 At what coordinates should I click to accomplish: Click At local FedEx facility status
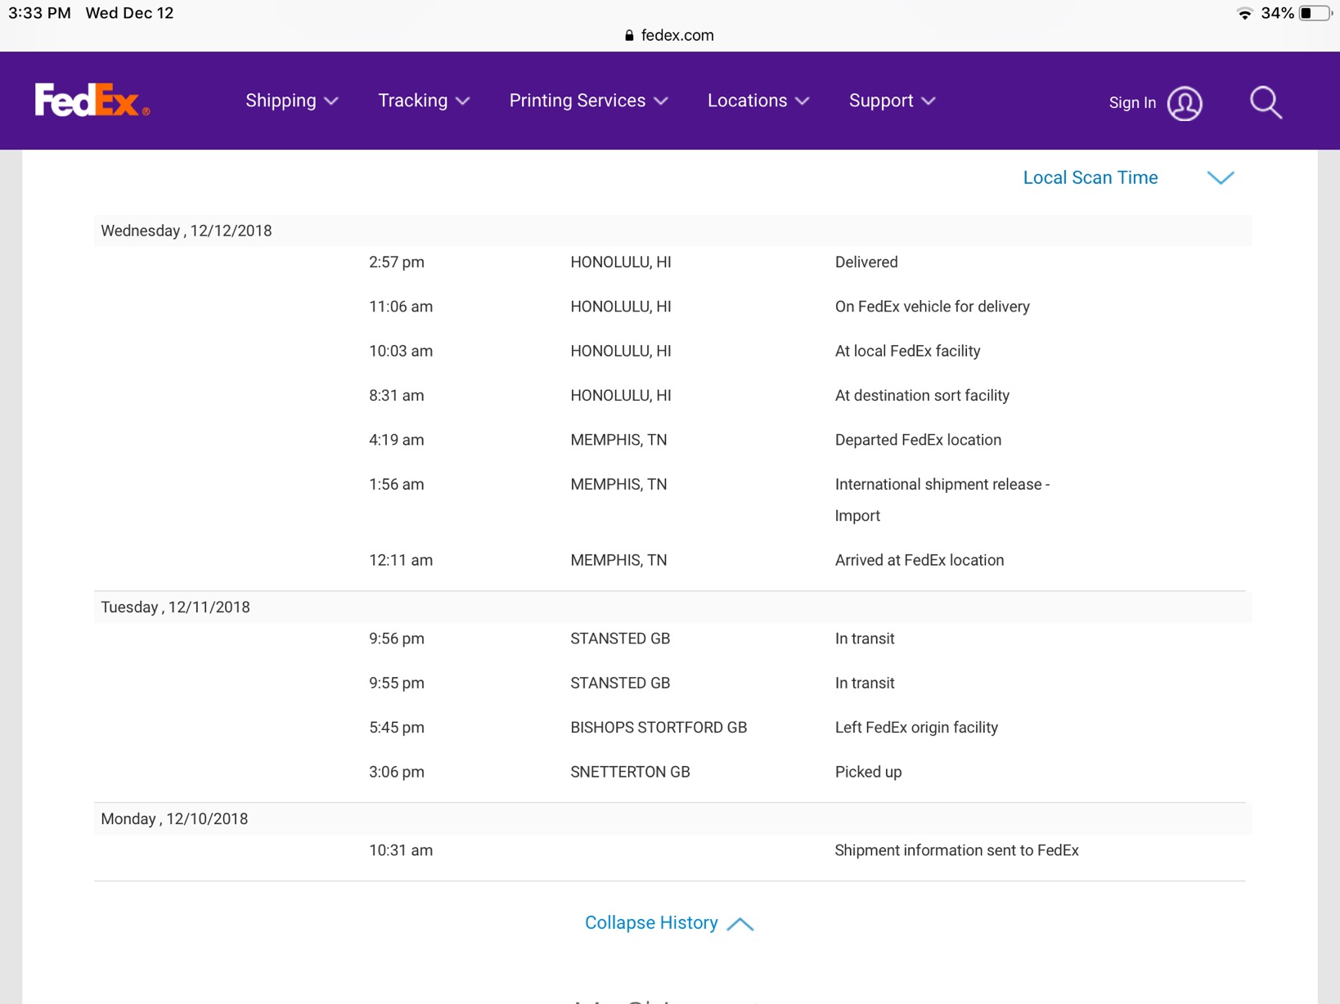[907, 351]
